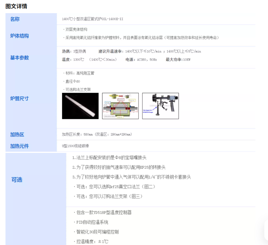Select the 加热区 row header
The width and height of the screenshot is (268, 245).
(x=17, y=135)
